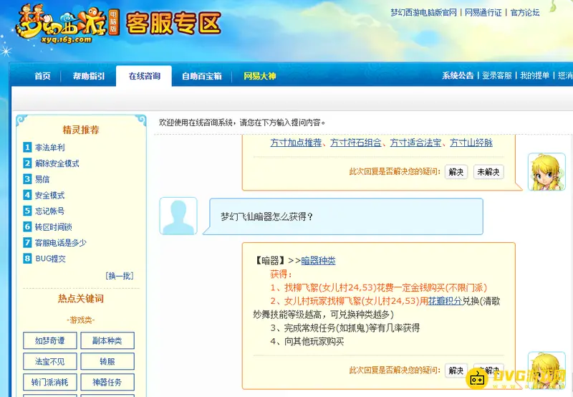The width and height of the screenshot is (573, 397).
Task: Click the upper blonde customer service avatar
Action: [x=546, y=172]
